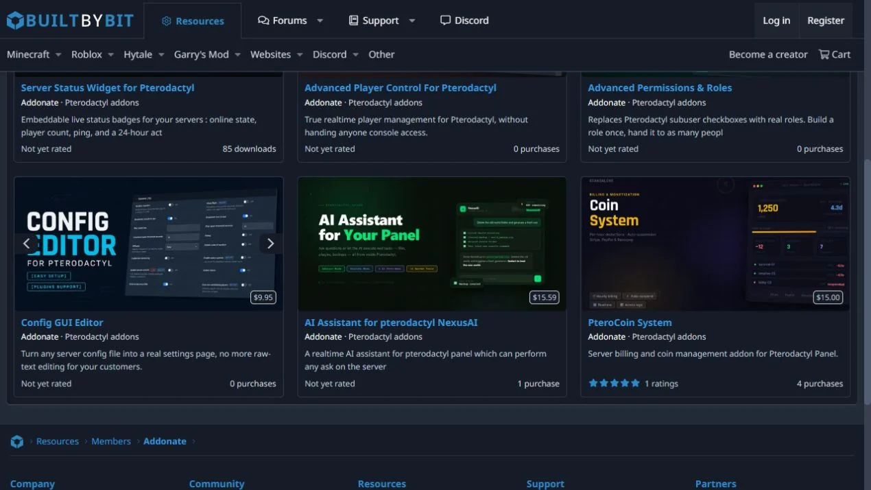Viewport: 871px width, 490px height.
Task: Show next Config Editor image
Action: pyautogui.click(x=270, y=243)
